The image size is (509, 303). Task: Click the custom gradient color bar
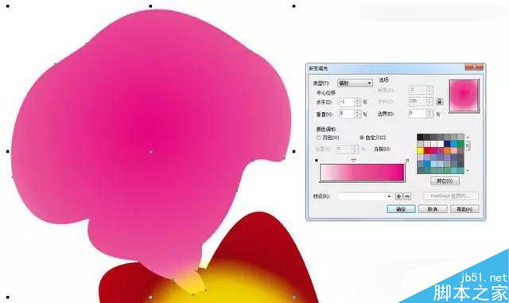[362, 172]
